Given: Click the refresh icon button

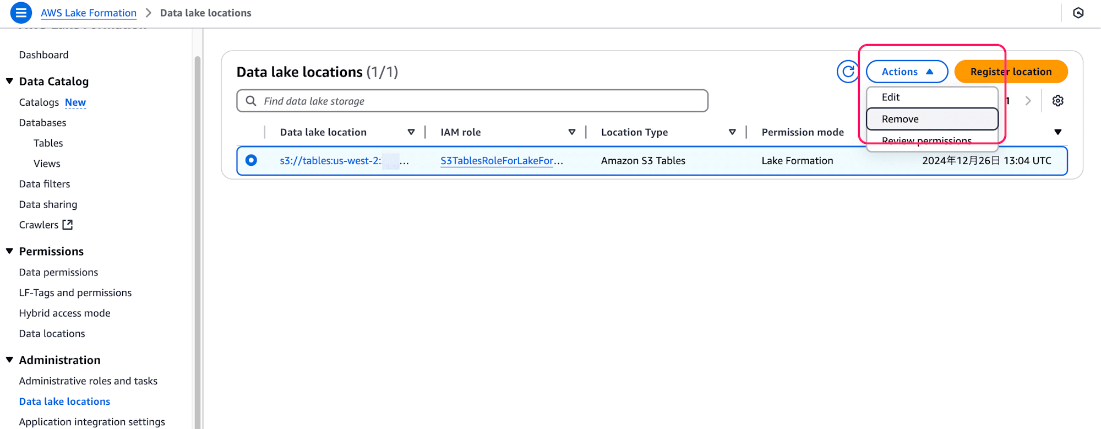Looking at the screenshot, I should 848,72.
